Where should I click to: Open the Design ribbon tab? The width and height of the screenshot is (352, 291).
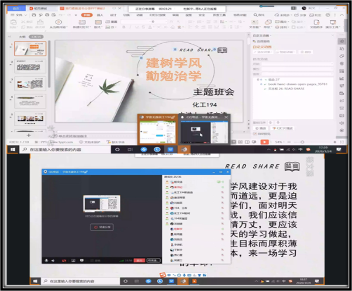pyautogui.click(x=113, y=15)
